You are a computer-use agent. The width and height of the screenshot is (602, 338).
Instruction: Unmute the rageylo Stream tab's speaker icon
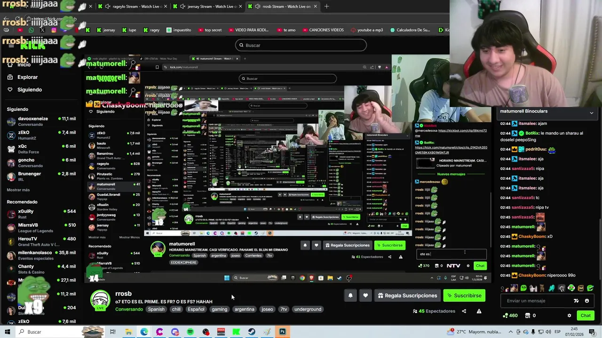coord(108,7)
